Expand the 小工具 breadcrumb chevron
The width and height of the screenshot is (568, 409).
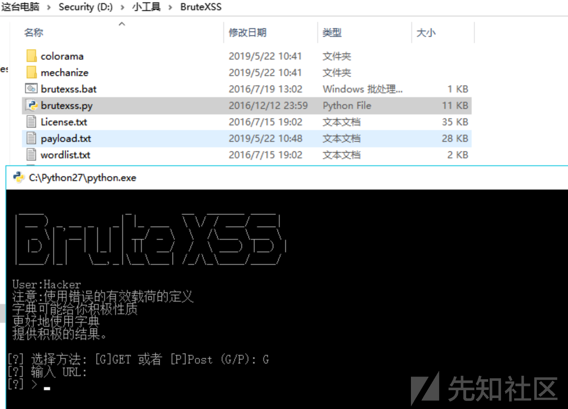(170, 7)
